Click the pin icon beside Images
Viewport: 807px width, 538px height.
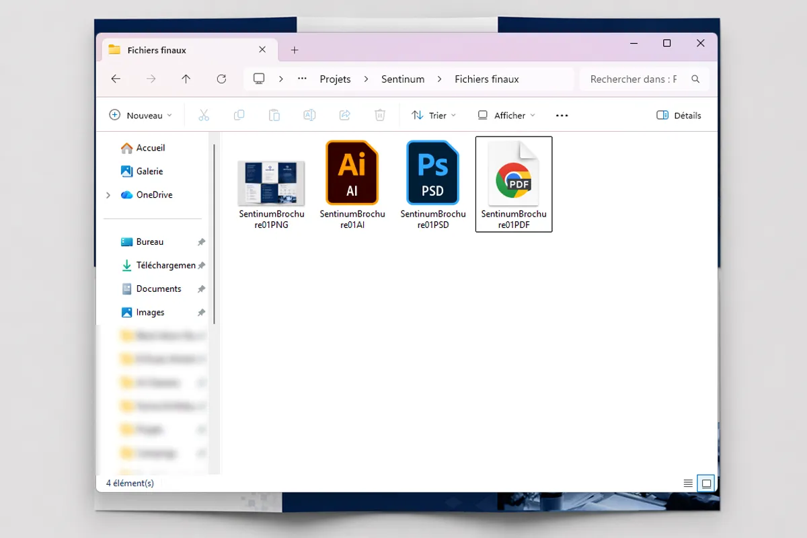(201, 313)
